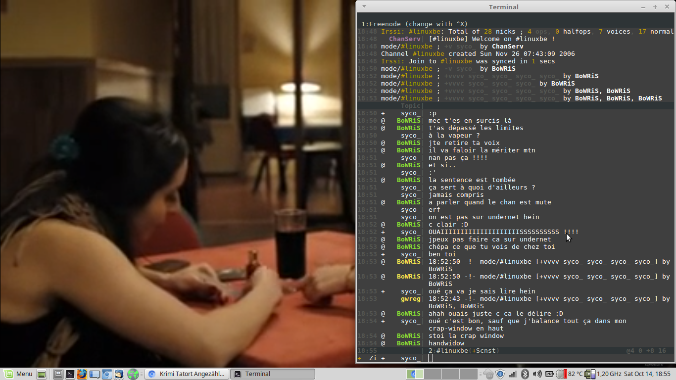The image size is (676, 380).
Task: Click message 'handwidow'
Action: click(x=446, y=343)
